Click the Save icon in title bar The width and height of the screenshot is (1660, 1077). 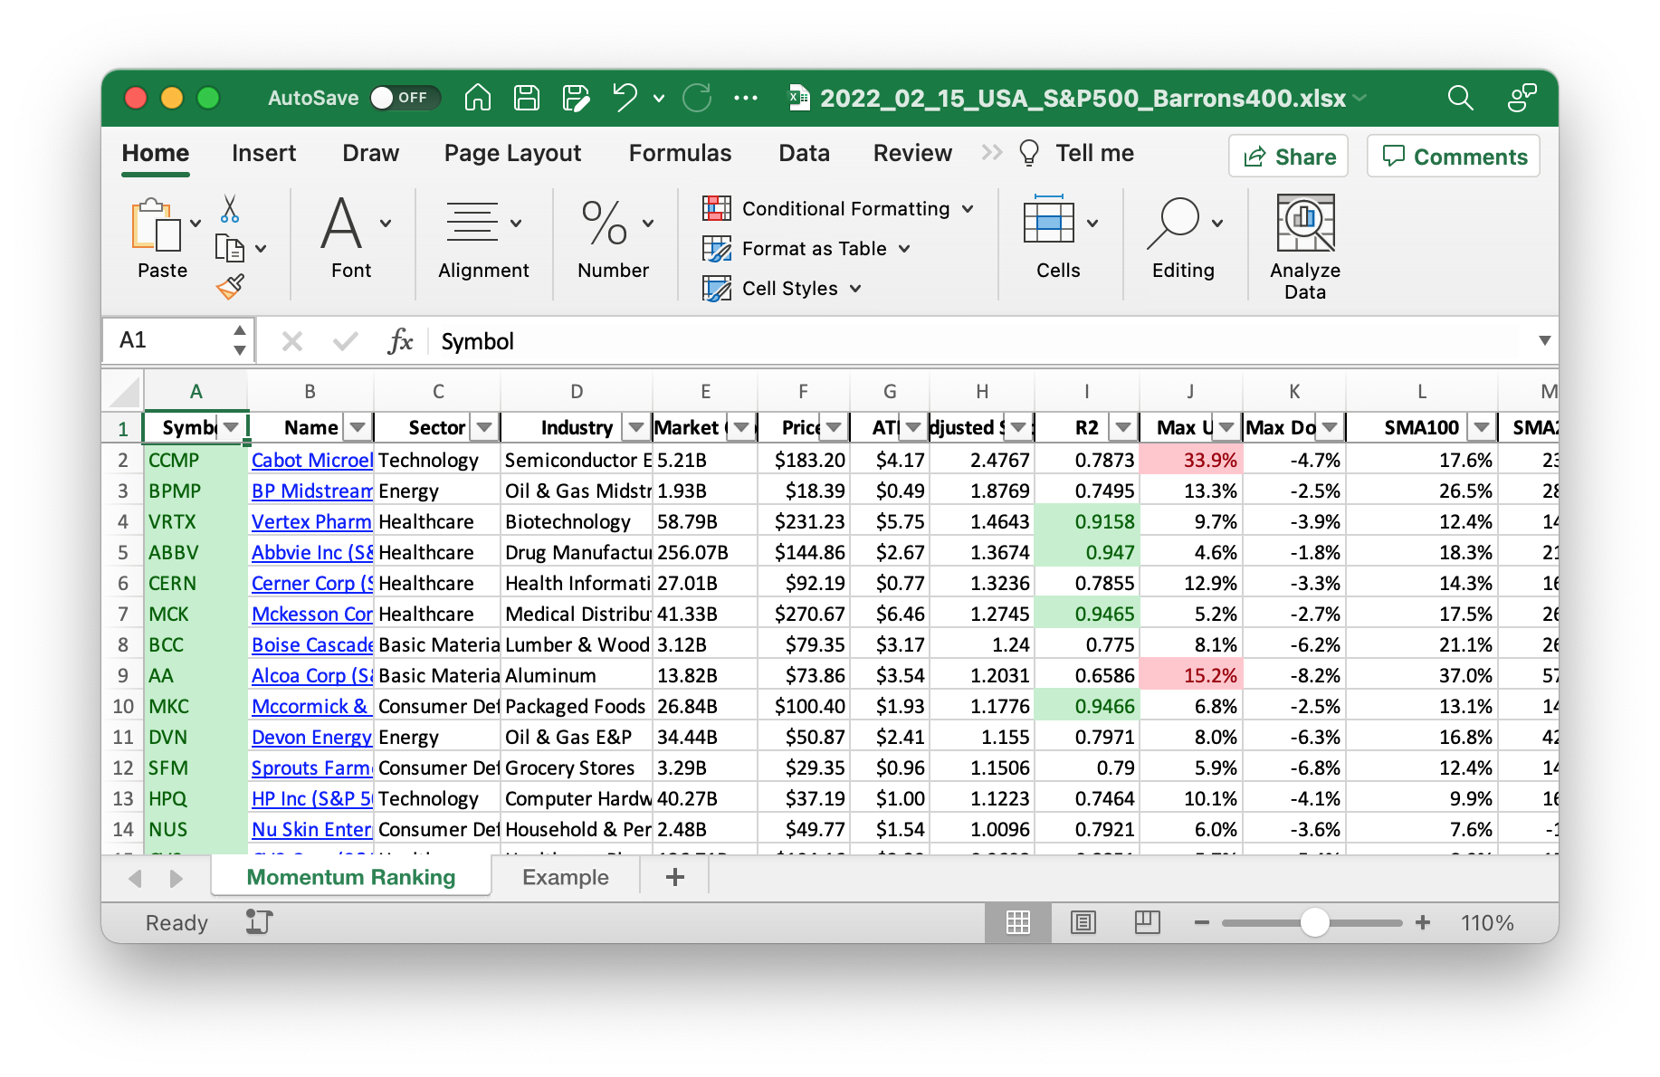[527, 98]
